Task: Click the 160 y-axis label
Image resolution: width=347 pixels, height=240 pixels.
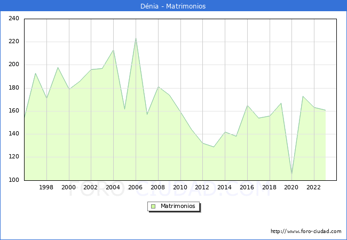Action: pyautogui.click(x=14, y=111)
